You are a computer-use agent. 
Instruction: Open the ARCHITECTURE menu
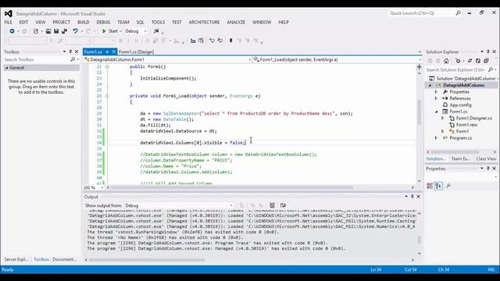point(204,23)
